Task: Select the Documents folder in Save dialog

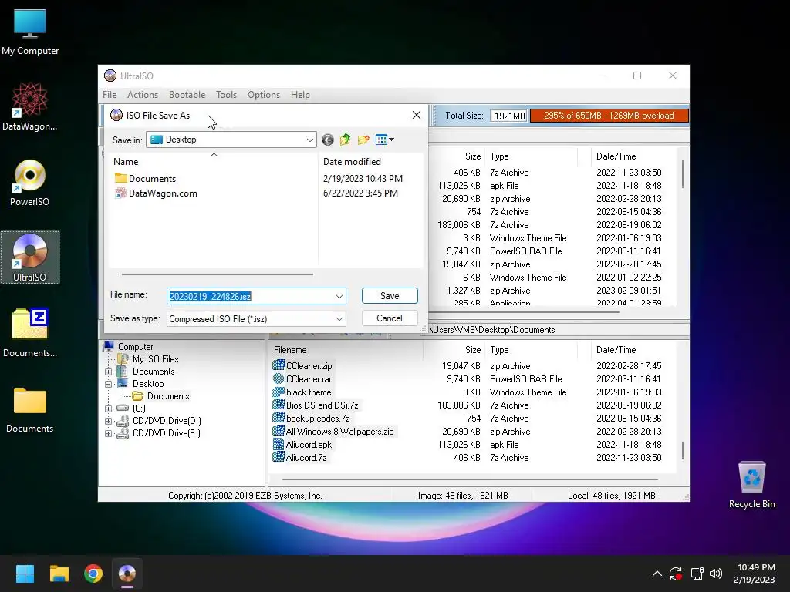Action: (145, 179)
